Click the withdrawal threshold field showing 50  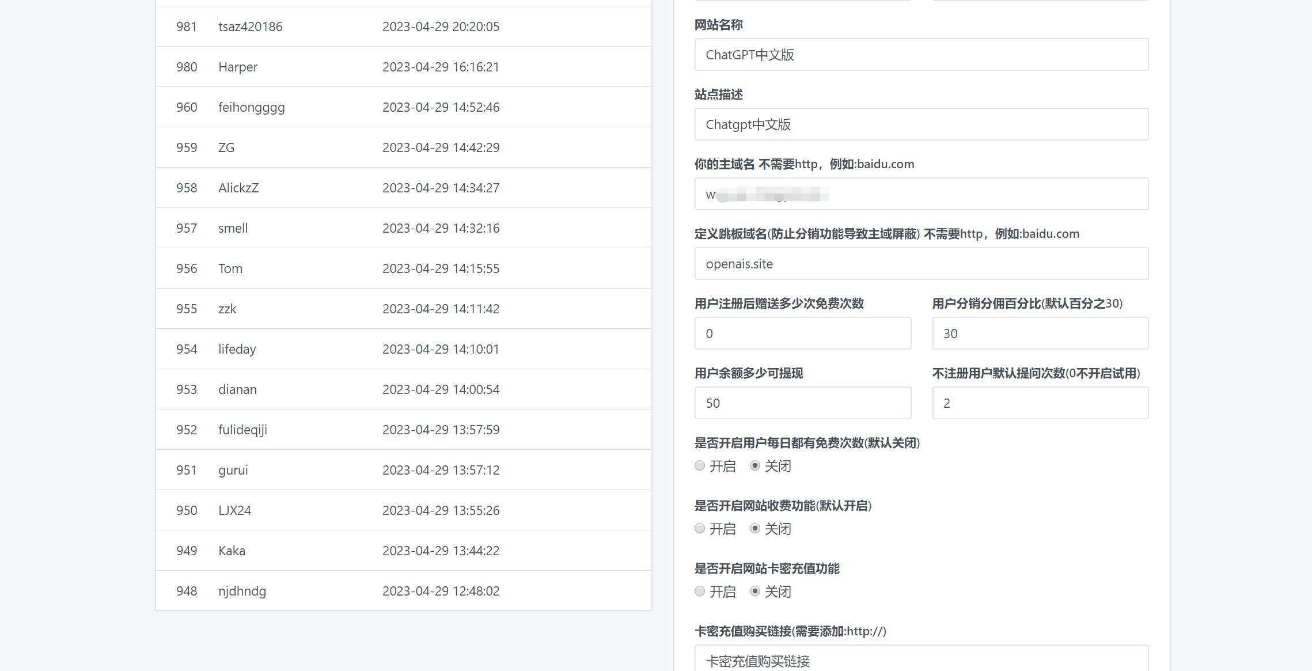[802, 403]
